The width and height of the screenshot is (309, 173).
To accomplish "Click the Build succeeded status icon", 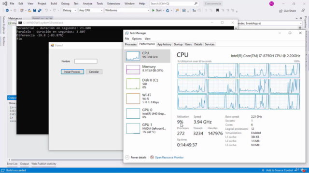I will tap(3, 170).
